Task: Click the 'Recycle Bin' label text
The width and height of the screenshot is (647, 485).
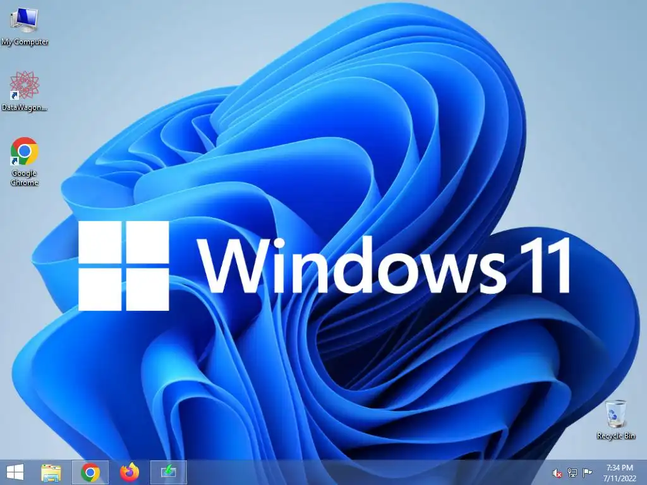Action: [616, 436]
